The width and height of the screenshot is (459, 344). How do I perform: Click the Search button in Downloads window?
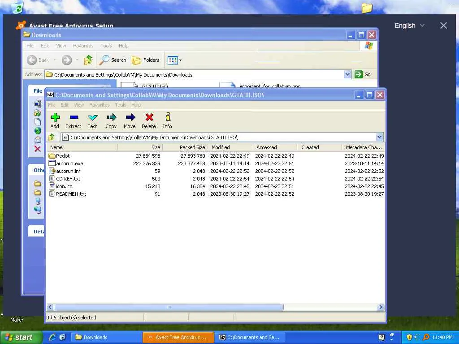coord(113,60)
